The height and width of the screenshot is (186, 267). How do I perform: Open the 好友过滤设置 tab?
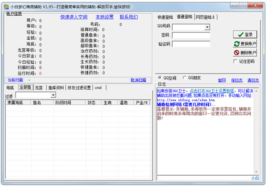(79, 88)
